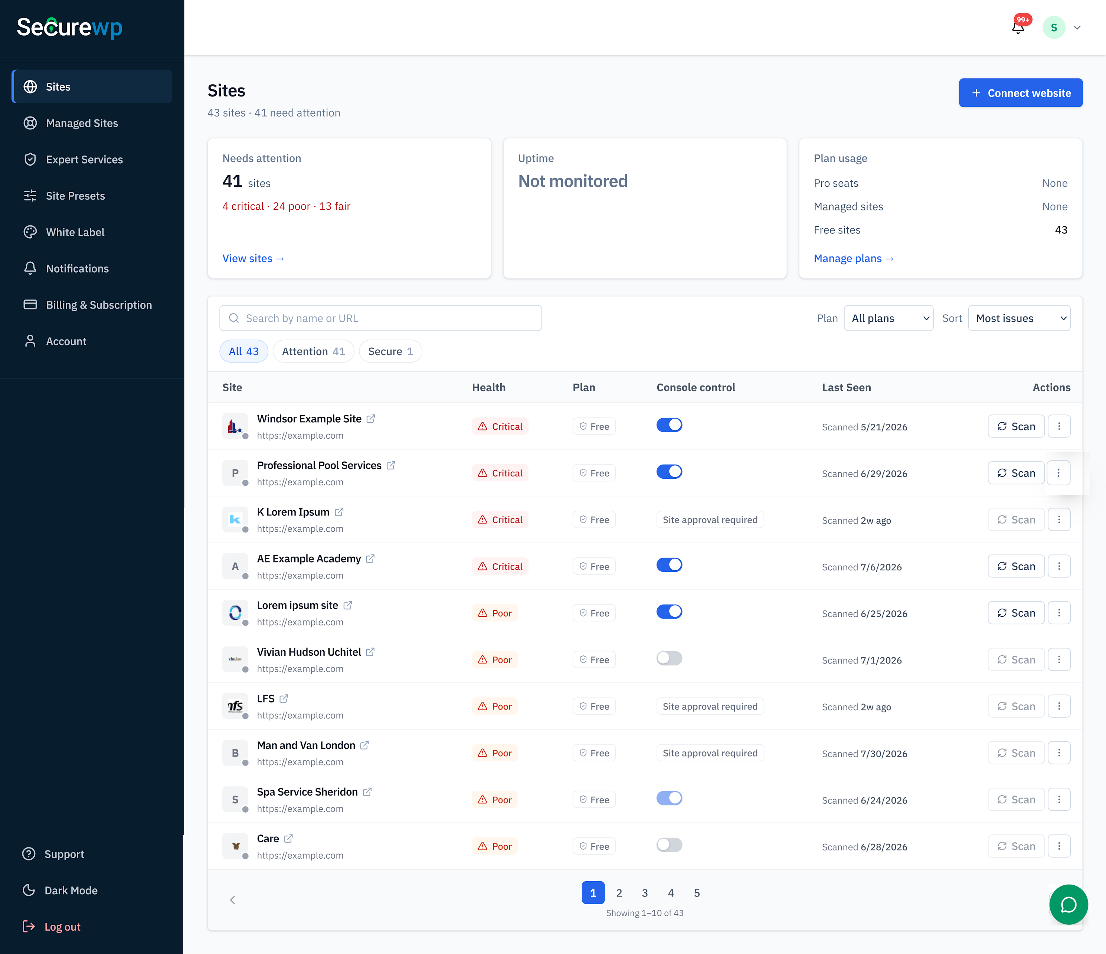Open Billing & Subscription in the sidebar

92,305
